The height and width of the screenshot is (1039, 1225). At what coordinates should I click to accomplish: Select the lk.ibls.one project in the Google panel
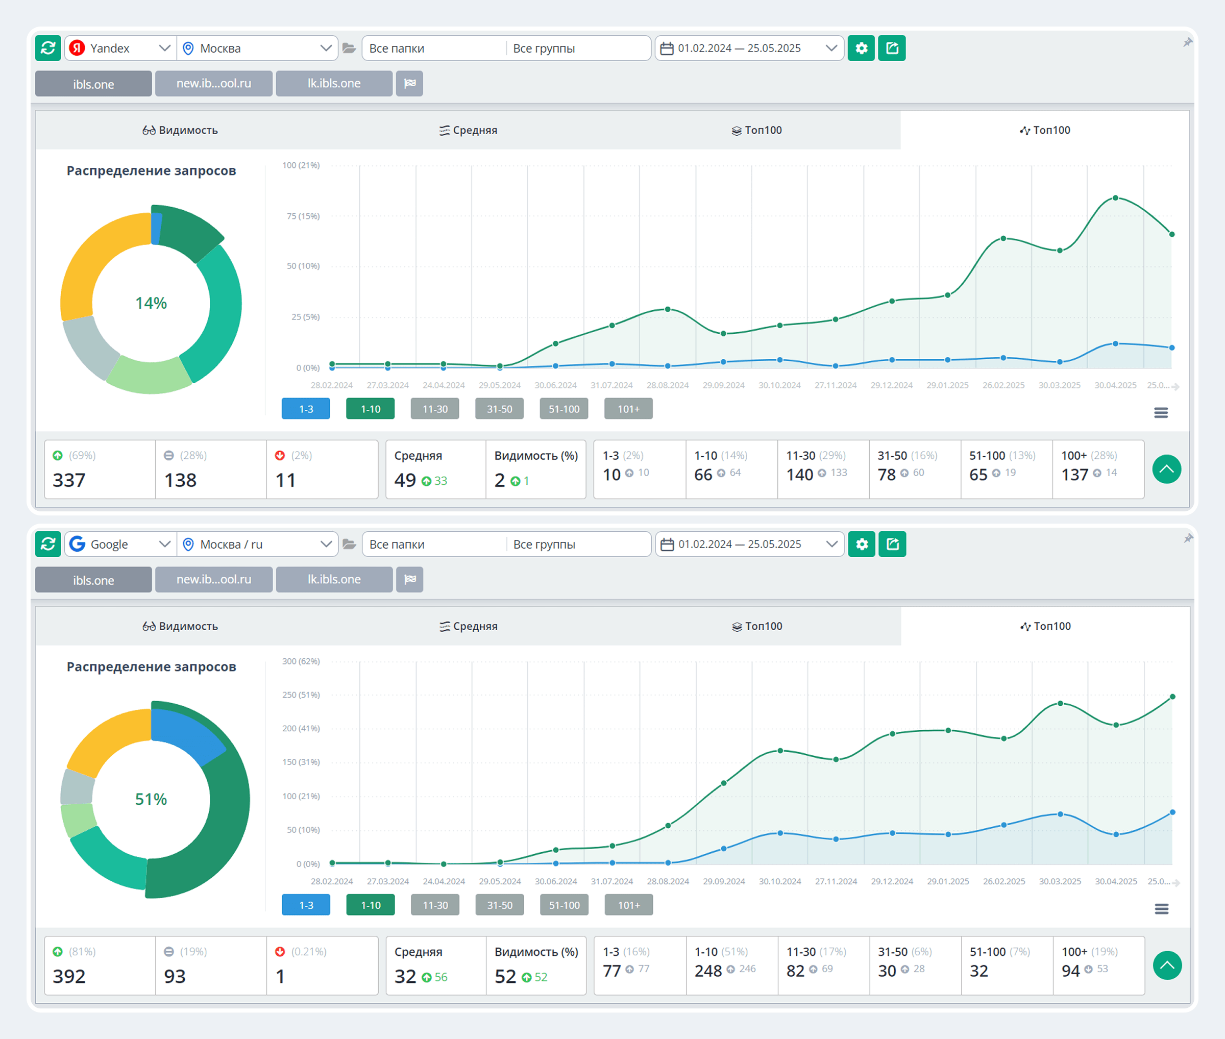[x=334, y=580]
